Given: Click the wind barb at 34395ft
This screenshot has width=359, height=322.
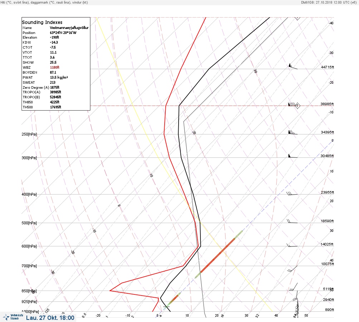Looking at the screenshot, I should pos(292,132).
